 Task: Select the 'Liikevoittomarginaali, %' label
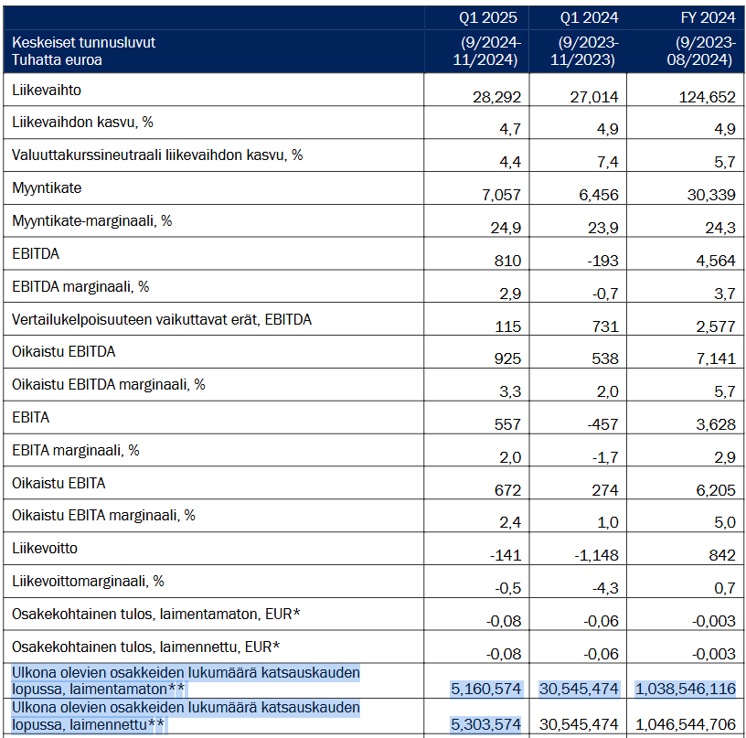pos(88,581)
